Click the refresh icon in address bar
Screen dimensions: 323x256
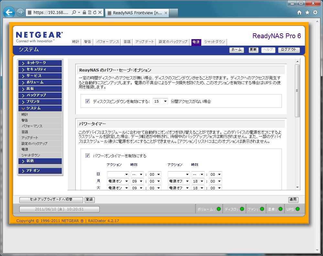click(x=95, y=13)
